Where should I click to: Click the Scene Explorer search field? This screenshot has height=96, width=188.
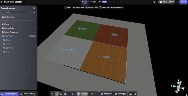(14, 13)
